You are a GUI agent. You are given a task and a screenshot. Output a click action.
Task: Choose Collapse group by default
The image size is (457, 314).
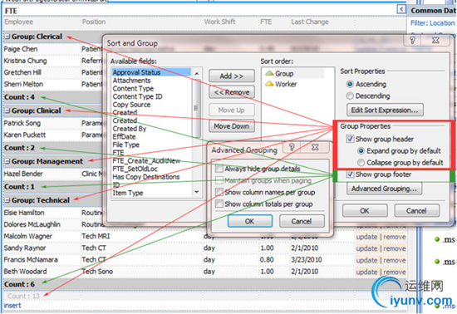[x=361, y=162]
